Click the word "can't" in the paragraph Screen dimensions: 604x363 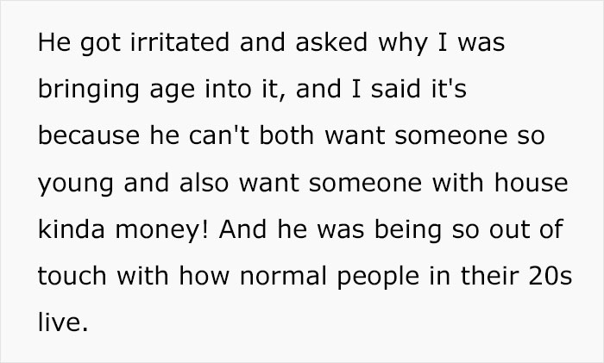[210, 135]
